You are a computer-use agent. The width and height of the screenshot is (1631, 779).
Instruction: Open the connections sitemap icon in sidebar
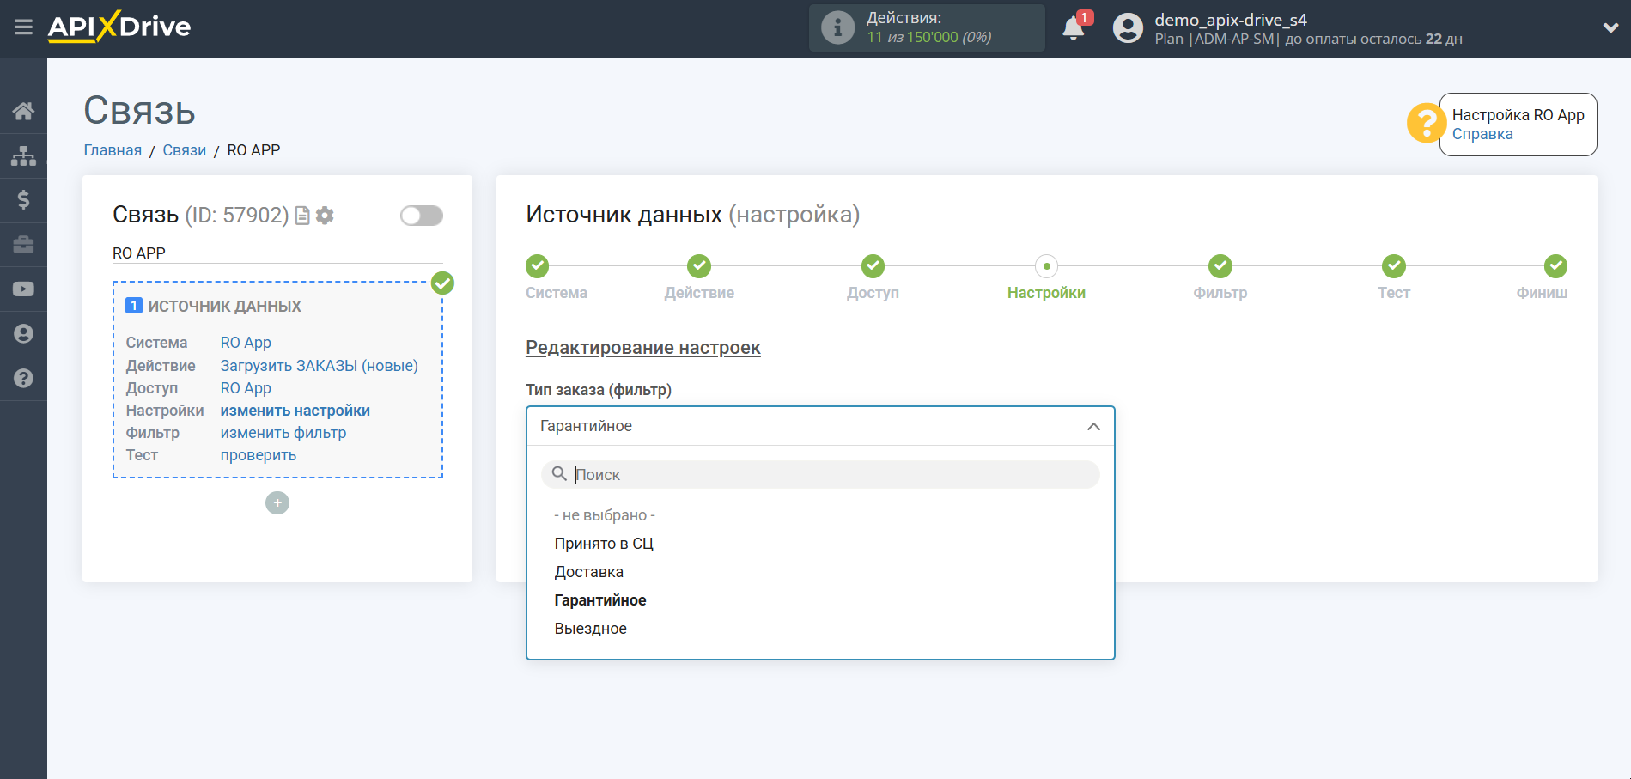click(x=23, y=155)
